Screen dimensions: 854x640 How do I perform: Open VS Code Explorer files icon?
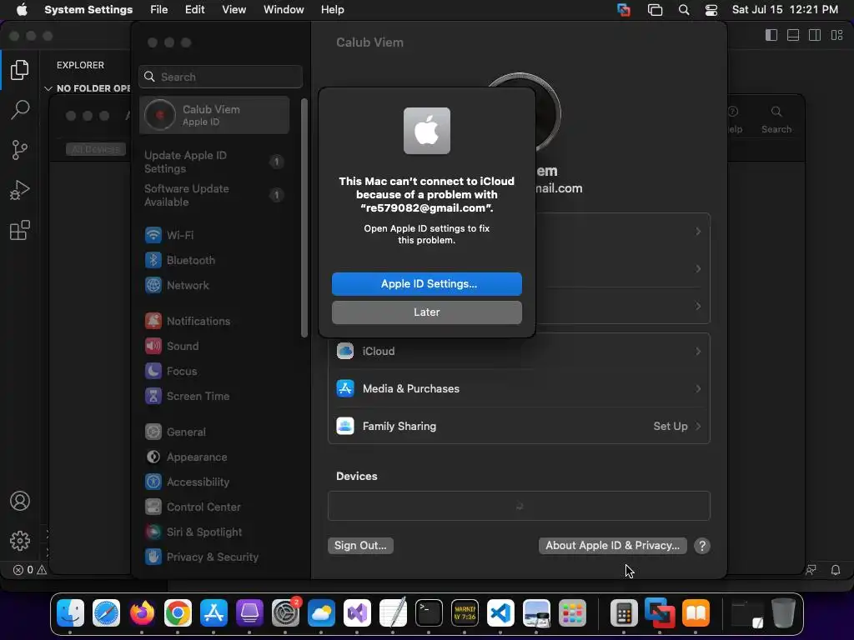tap(20, 70)
